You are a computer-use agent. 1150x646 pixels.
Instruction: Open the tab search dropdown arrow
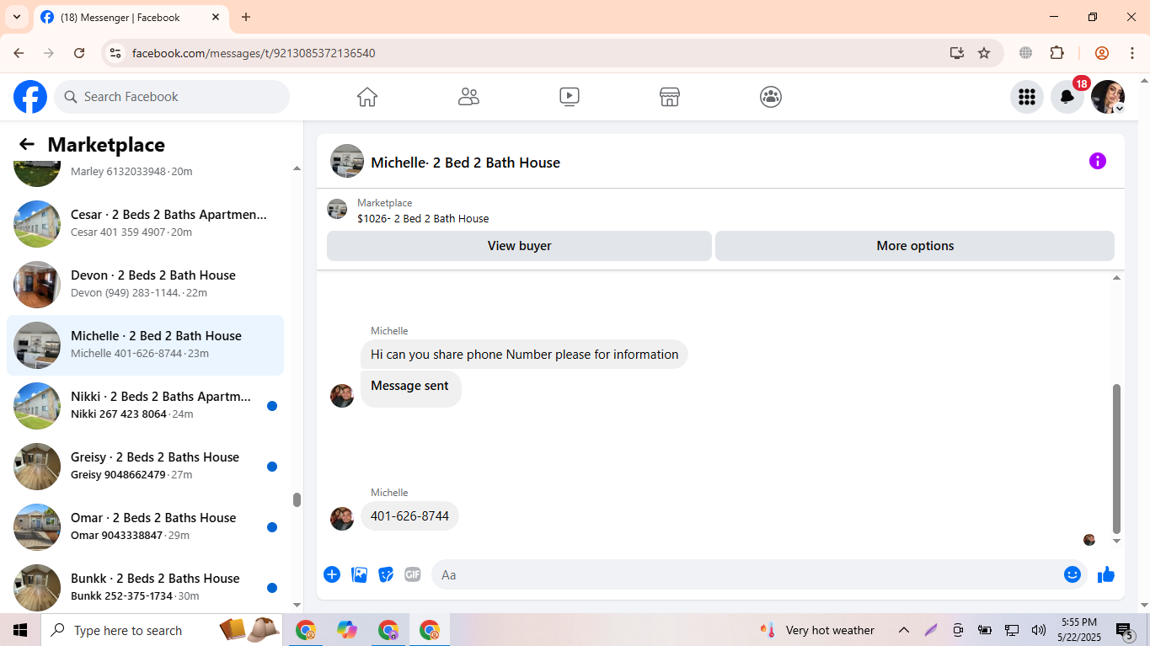[x=16, y=17]
